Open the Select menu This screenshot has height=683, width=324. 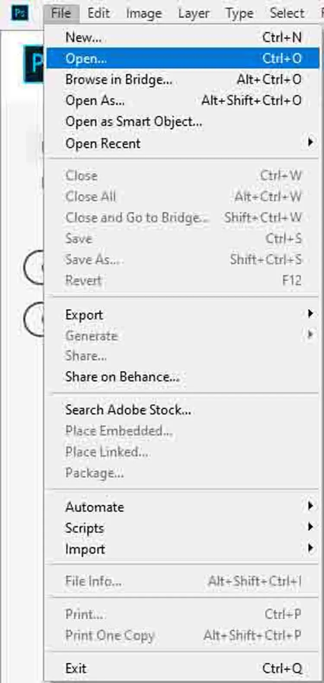(286, 13)
